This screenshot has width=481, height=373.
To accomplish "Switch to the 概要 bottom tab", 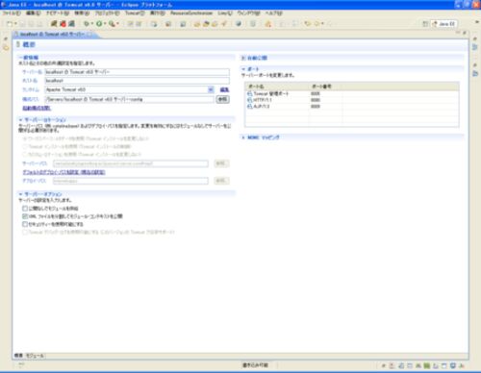I will (x=18, y=356).
